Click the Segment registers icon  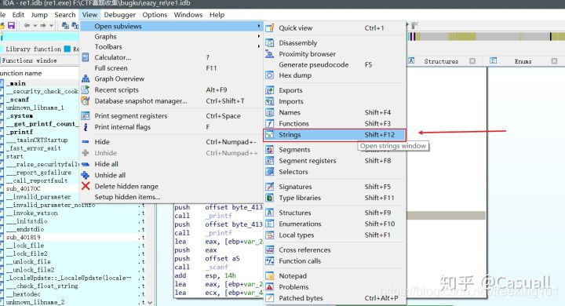[x=269, y=161]
